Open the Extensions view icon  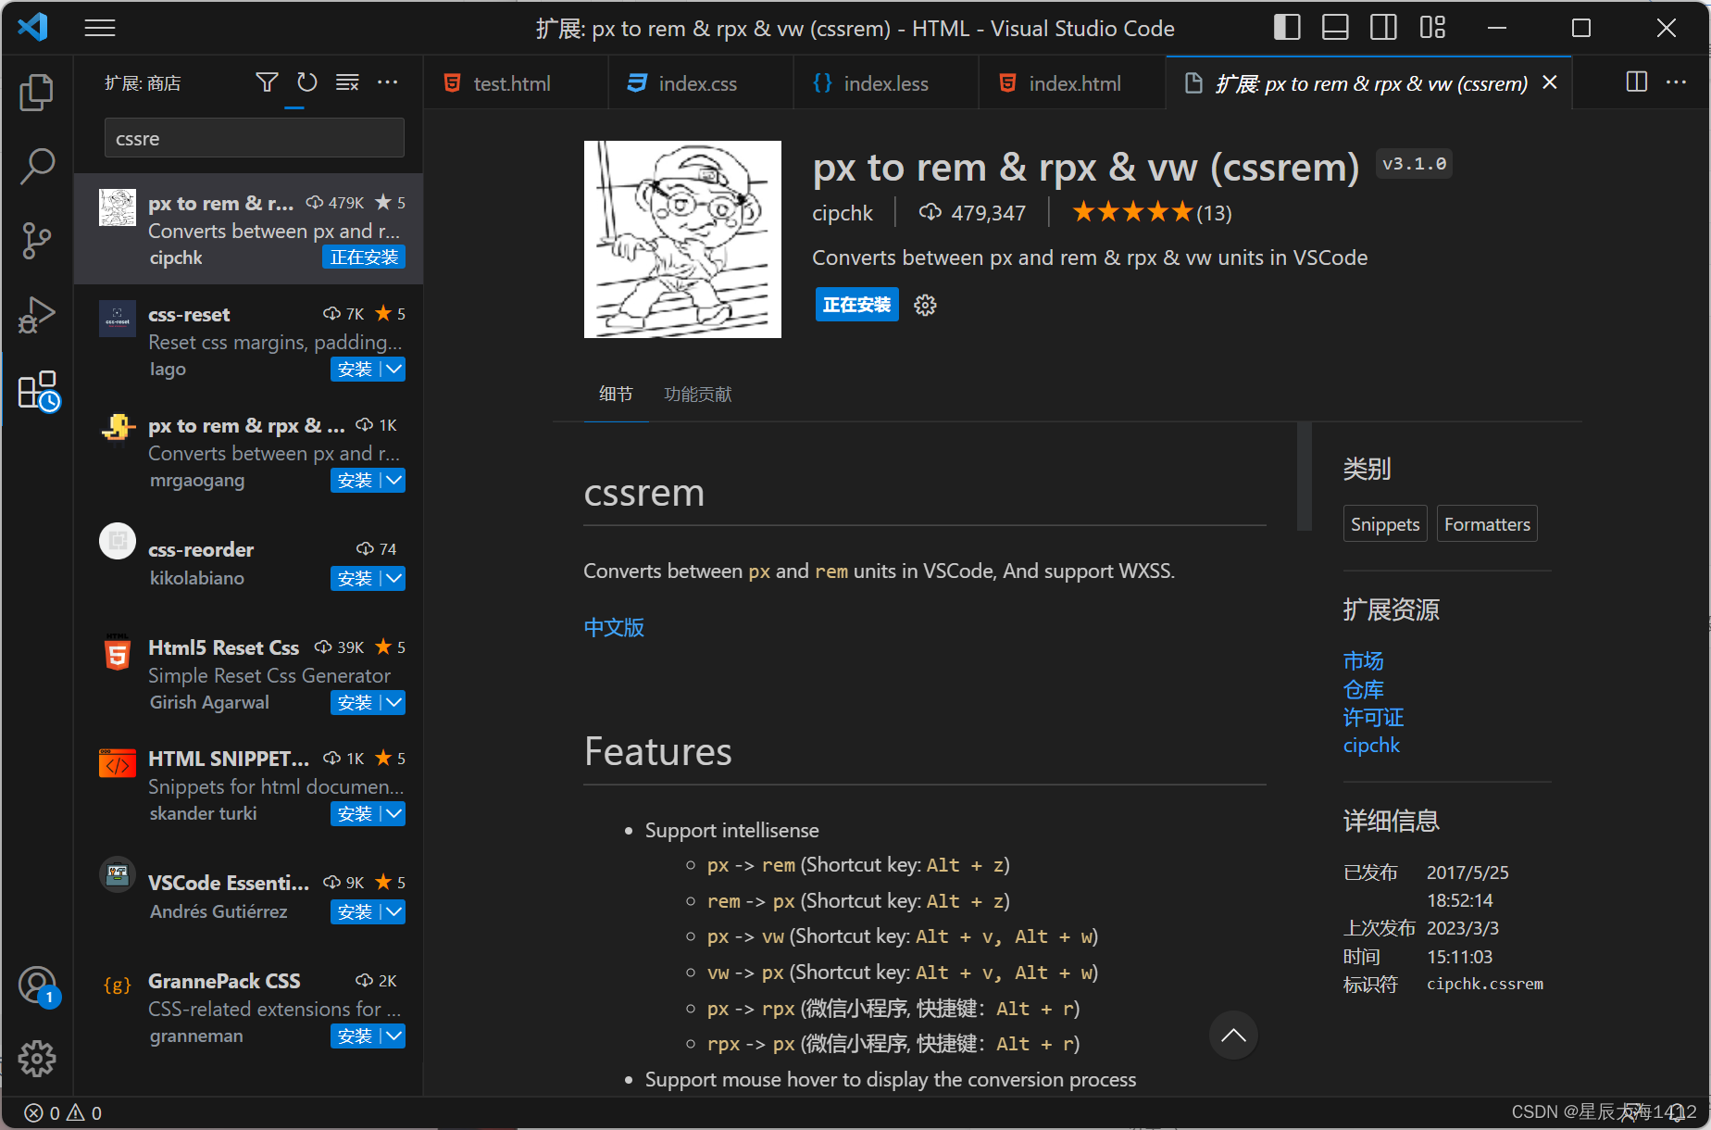pos(37,390)
